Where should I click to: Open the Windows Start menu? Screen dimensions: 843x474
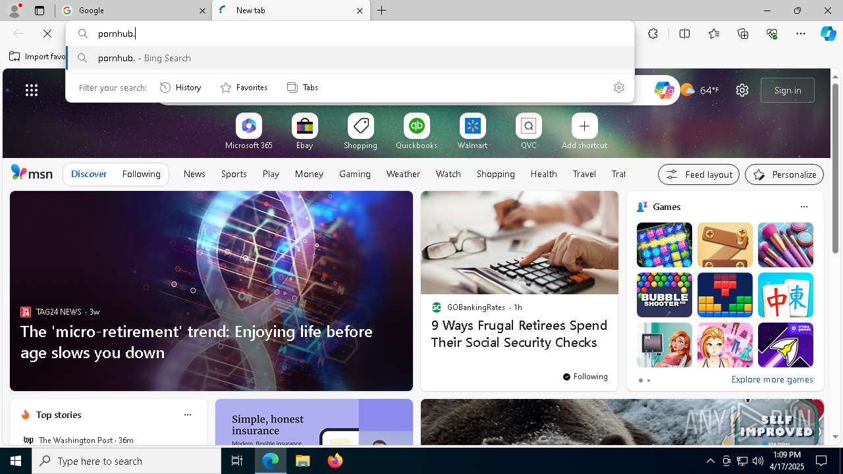coord(16,461)
